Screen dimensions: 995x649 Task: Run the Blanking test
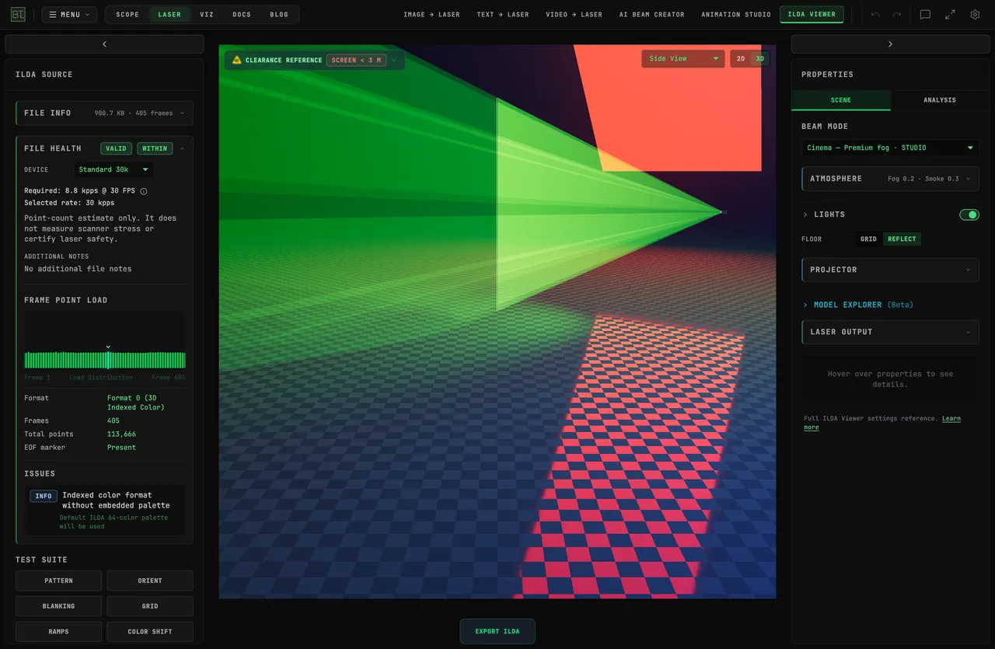(58, 606)
